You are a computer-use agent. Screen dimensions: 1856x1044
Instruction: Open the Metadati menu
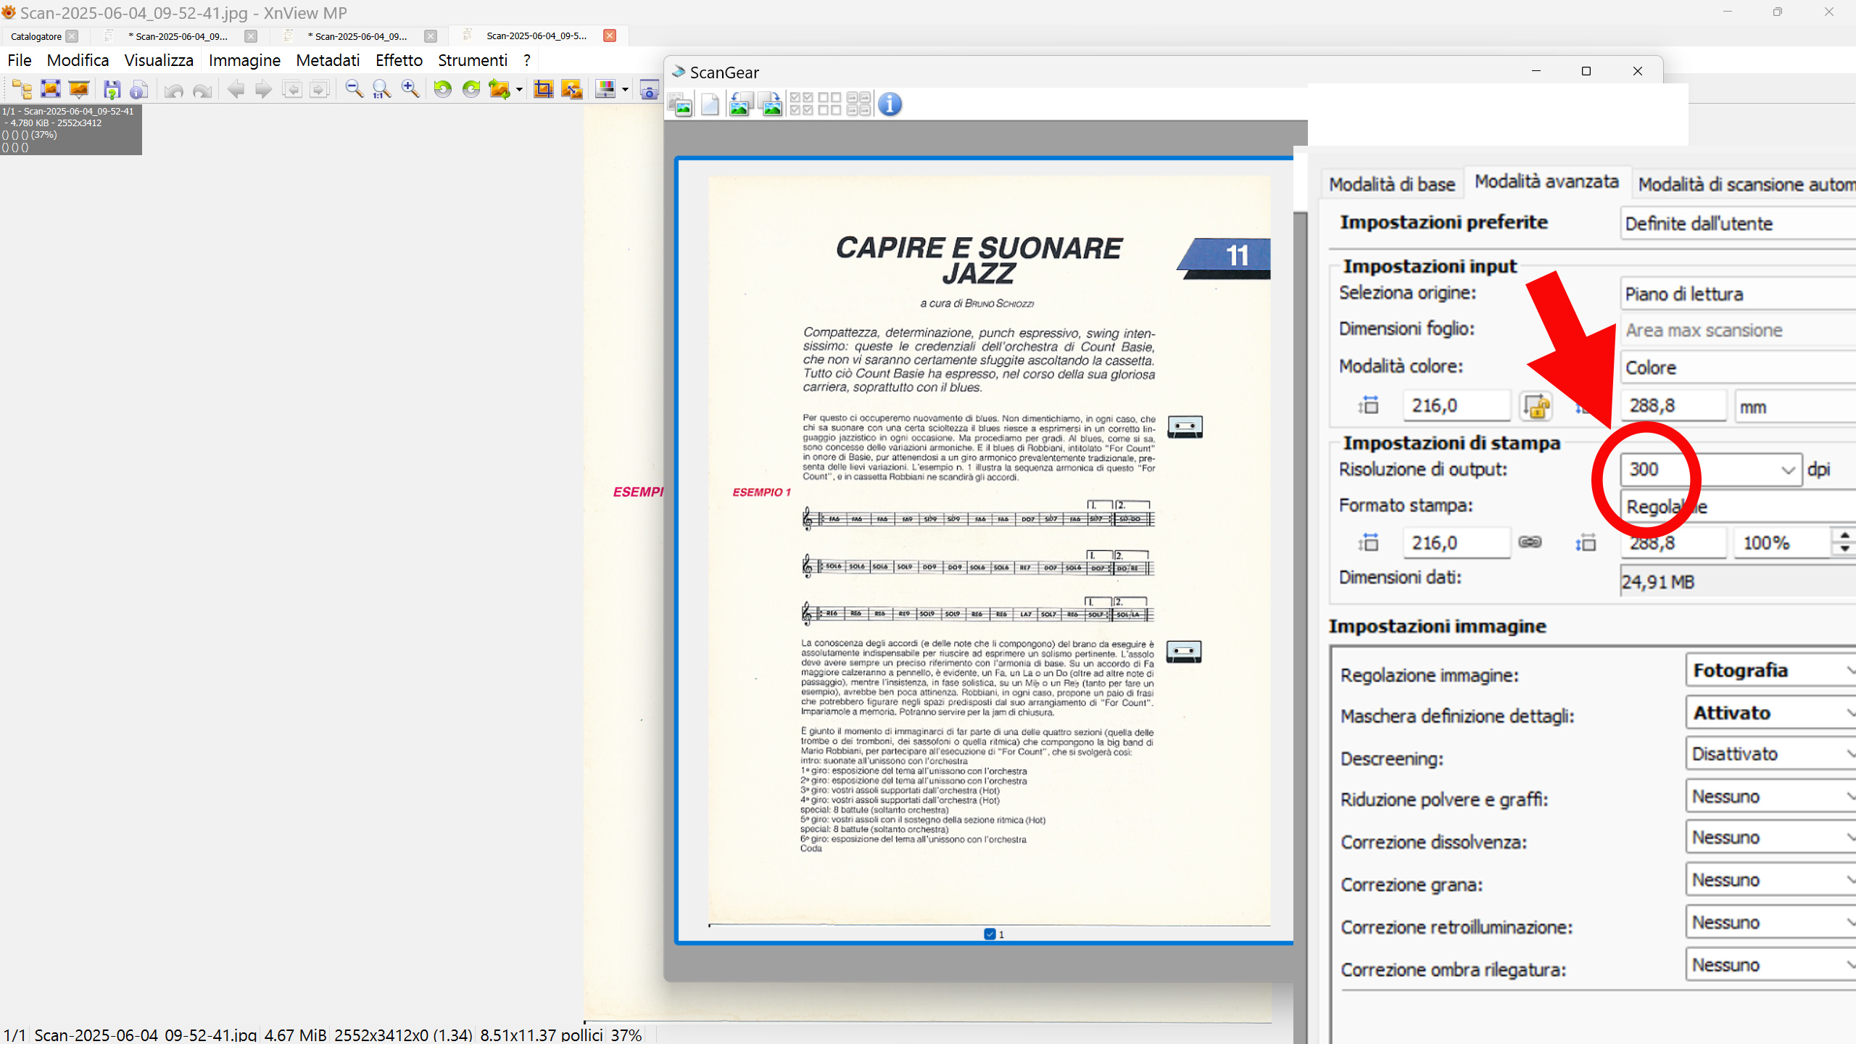328,60
